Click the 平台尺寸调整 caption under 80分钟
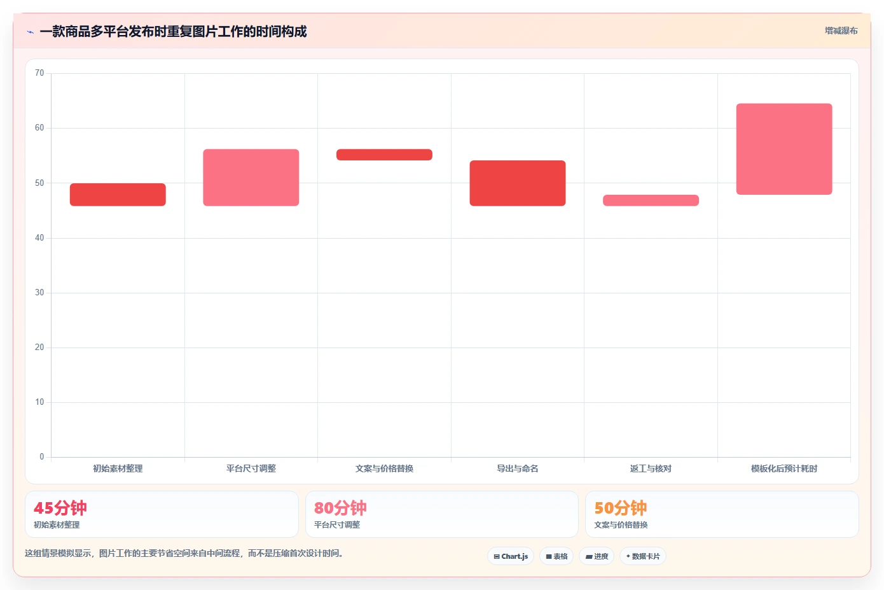 pos(337,525)
